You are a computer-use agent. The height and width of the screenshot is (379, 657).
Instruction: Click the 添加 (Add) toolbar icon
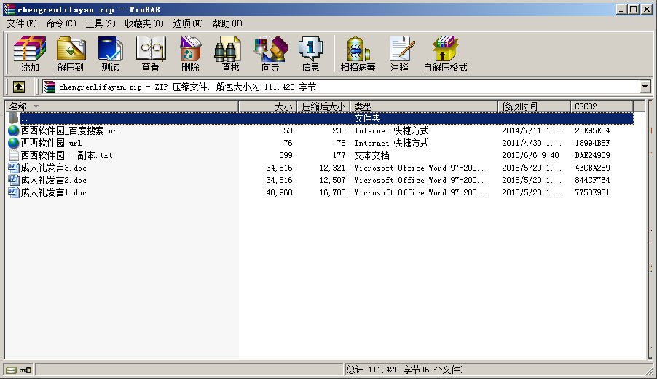(x=30, y=54)
